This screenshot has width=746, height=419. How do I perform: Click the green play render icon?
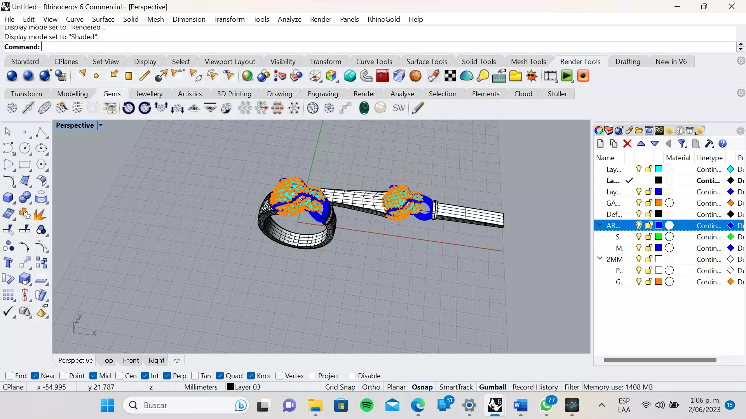point(567,76)
